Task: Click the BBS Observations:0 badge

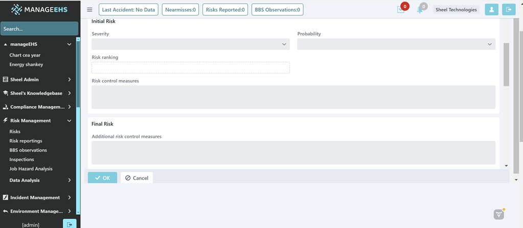Action: (x=278, y=10)
